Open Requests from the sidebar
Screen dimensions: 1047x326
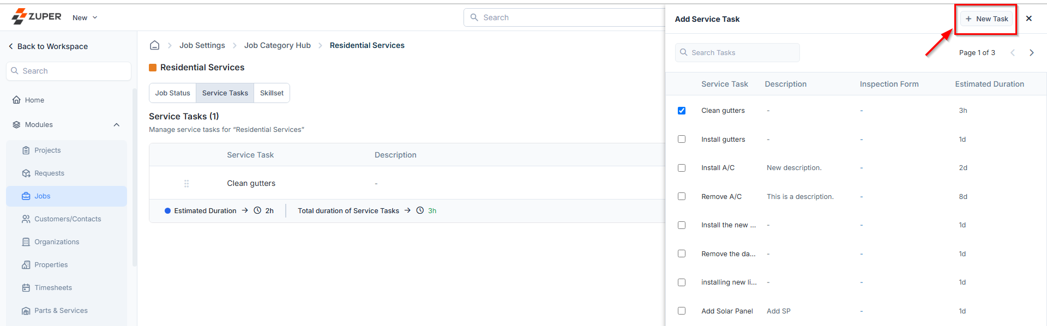point(67,173)
